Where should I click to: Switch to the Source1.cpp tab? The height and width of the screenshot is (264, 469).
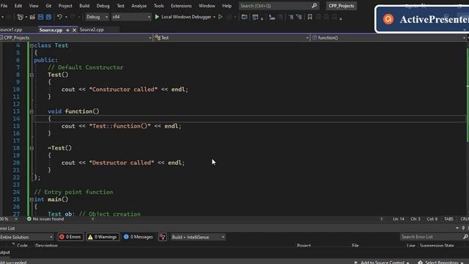[11, 30]
